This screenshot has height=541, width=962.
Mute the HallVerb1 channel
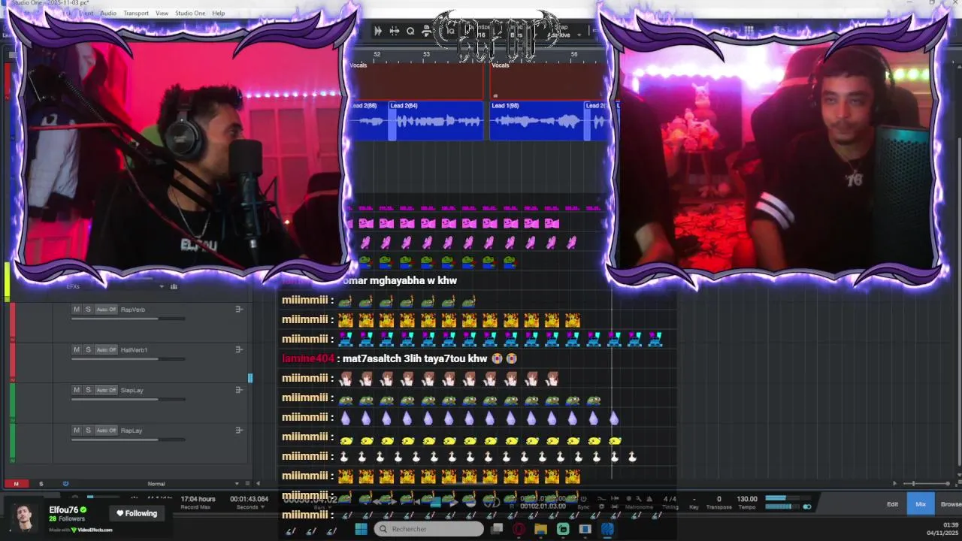76,349
